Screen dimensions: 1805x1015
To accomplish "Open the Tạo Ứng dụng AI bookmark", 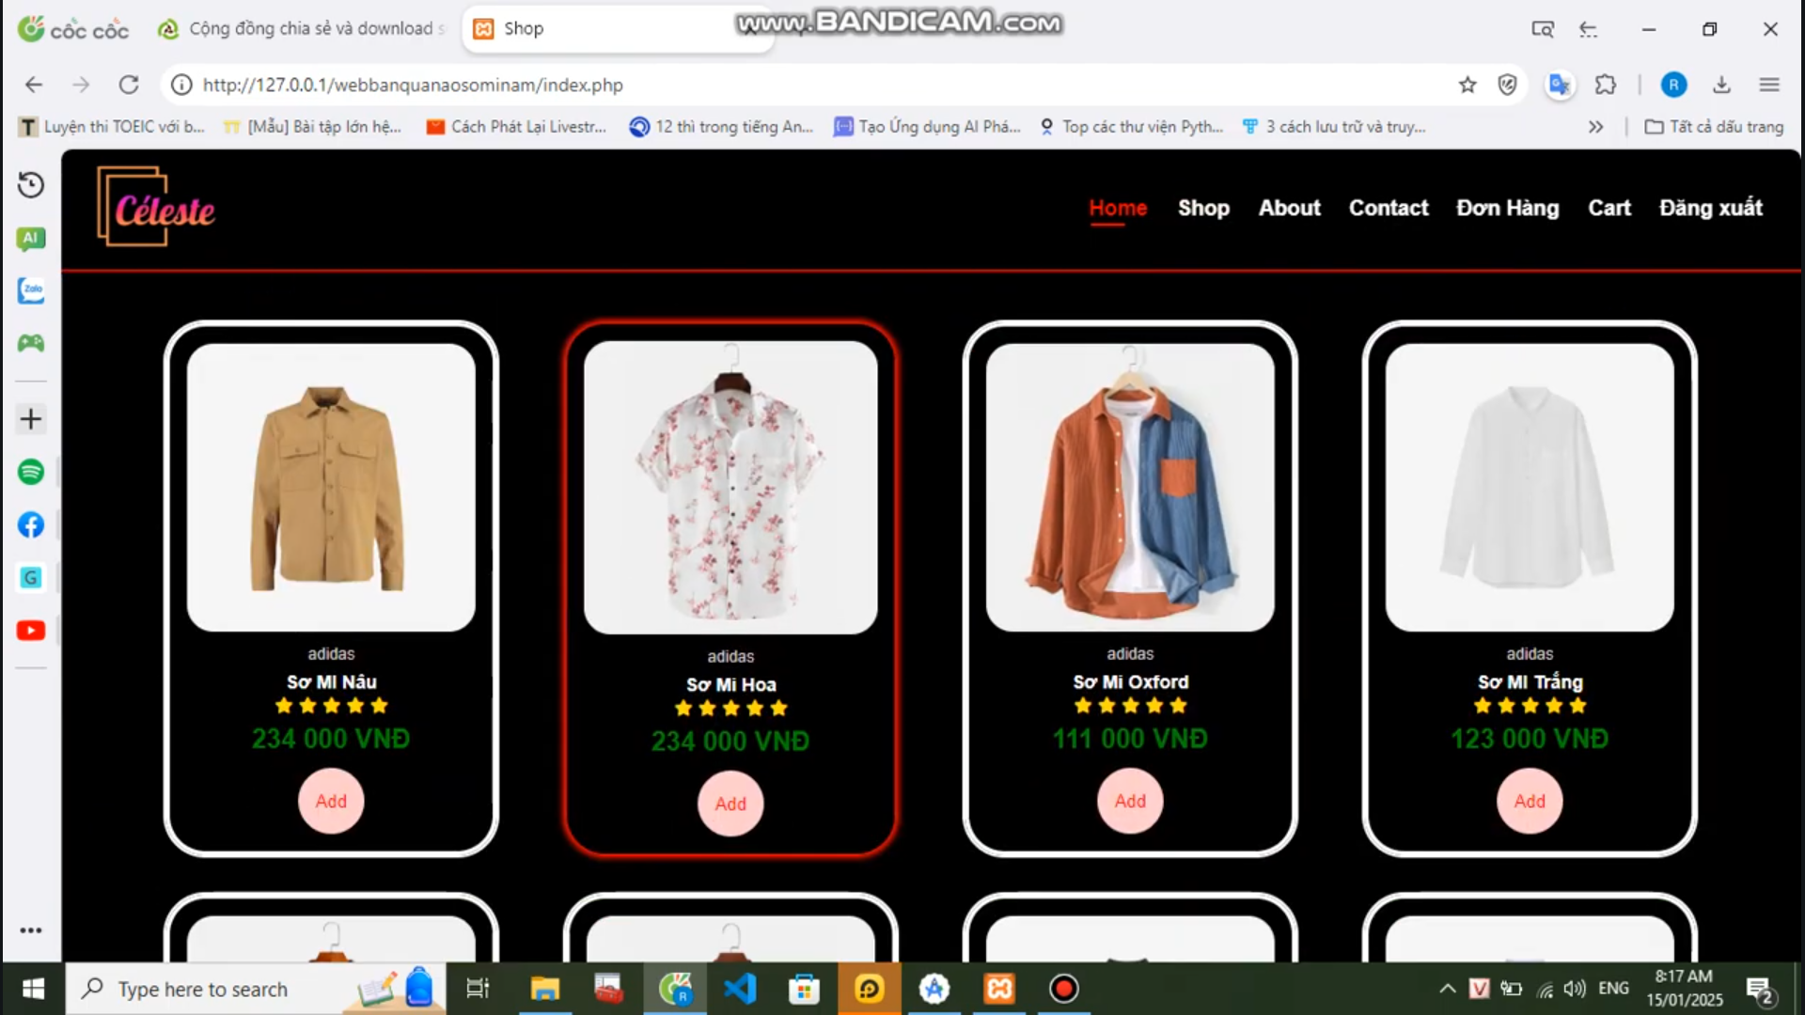I will [x=928, y=127].
